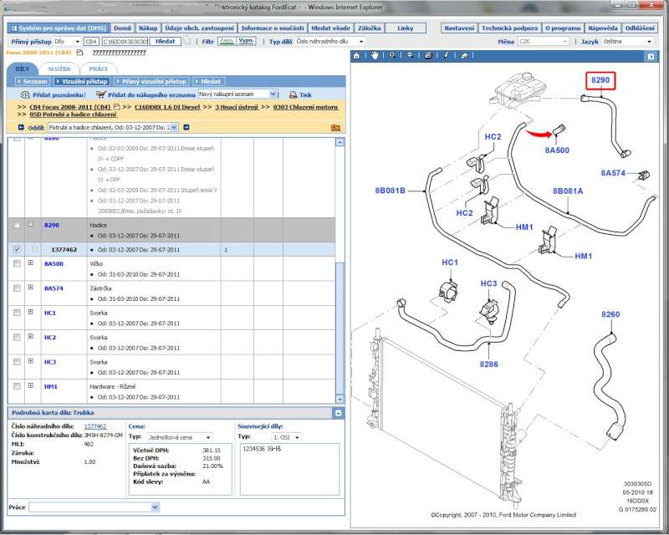669x535 pixels.
Task: Expand the HC1 Svorka row
Action: tap(30, 313)
